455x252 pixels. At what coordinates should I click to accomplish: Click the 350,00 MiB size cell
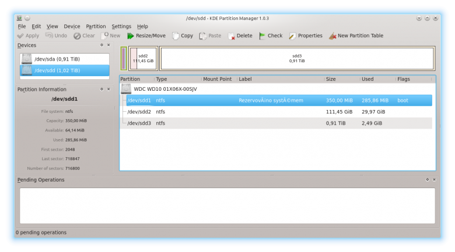pyautogui.click(x=339, y=101)
